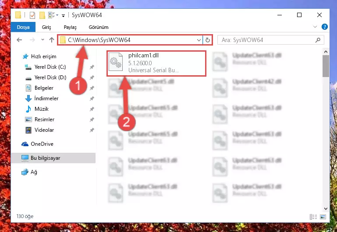
Task: Open the Customize Quick Access Toolbar arrow
Action: coord(63,15)
